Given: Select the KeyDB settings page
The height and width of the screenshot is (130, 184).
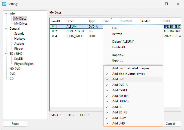Looking at the screenshot, I should tap(19, 59).
